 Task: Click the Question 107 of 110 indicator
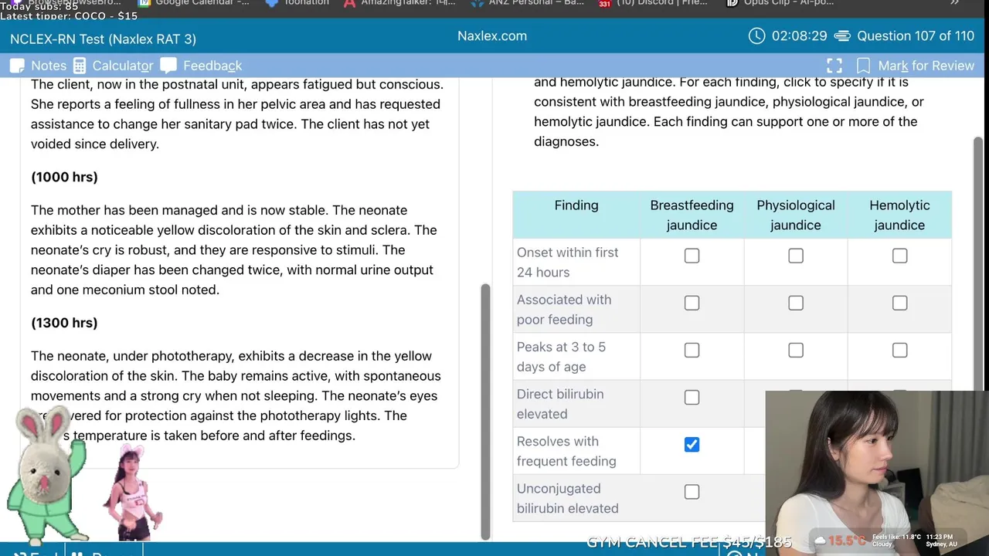[916, 36]
